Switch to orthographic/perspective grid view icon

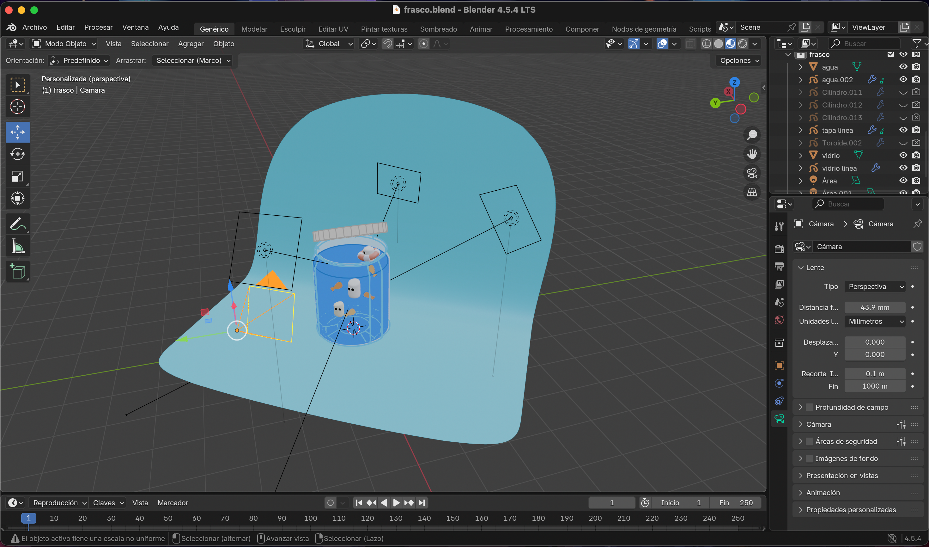click(x=752, y=192)
